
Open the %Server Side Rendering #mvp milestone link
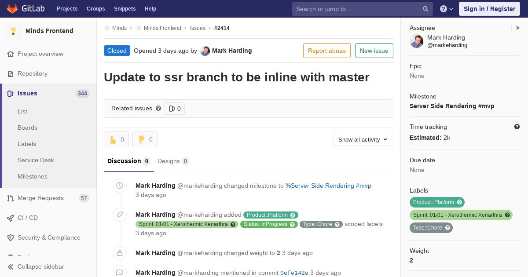328,186
